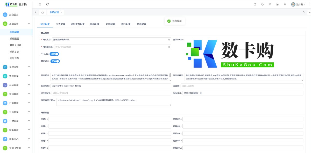
Task: Collapse the sidebar menu using fold icon
Action: (40, 4)
